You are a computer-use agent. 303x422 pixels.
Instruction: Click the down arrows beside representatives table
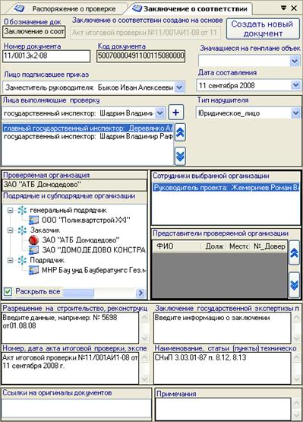point(294,284)
